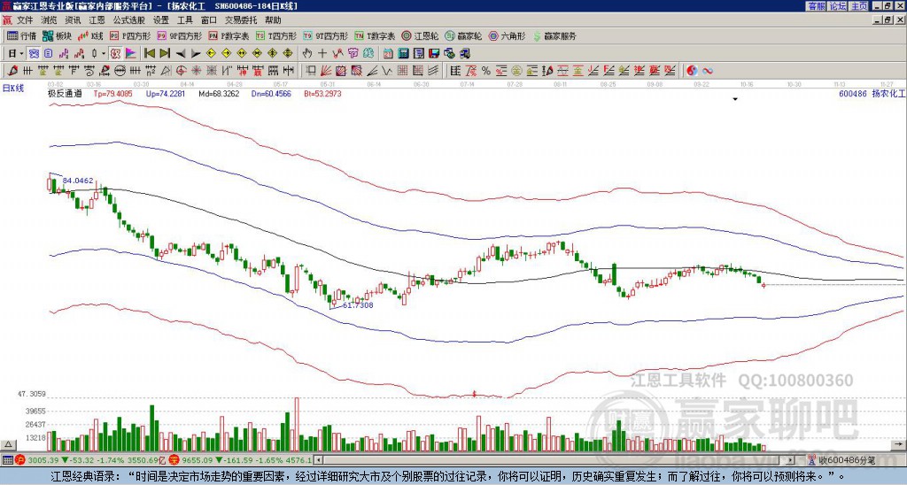Expand the volume panel up-triangle button

pyautogui.click(x=7, y=444)
